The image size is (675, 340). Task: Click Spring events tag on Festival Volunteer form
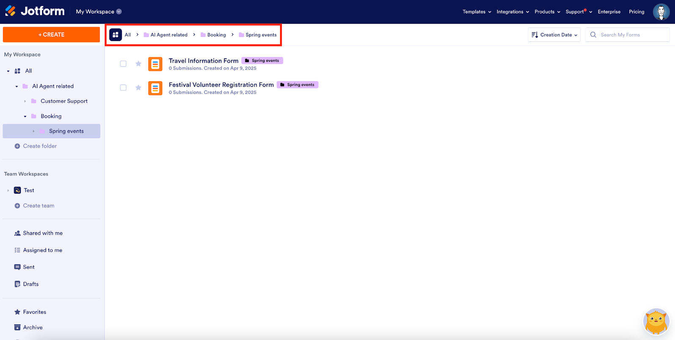pyautogui.click(x=297, y=85)
